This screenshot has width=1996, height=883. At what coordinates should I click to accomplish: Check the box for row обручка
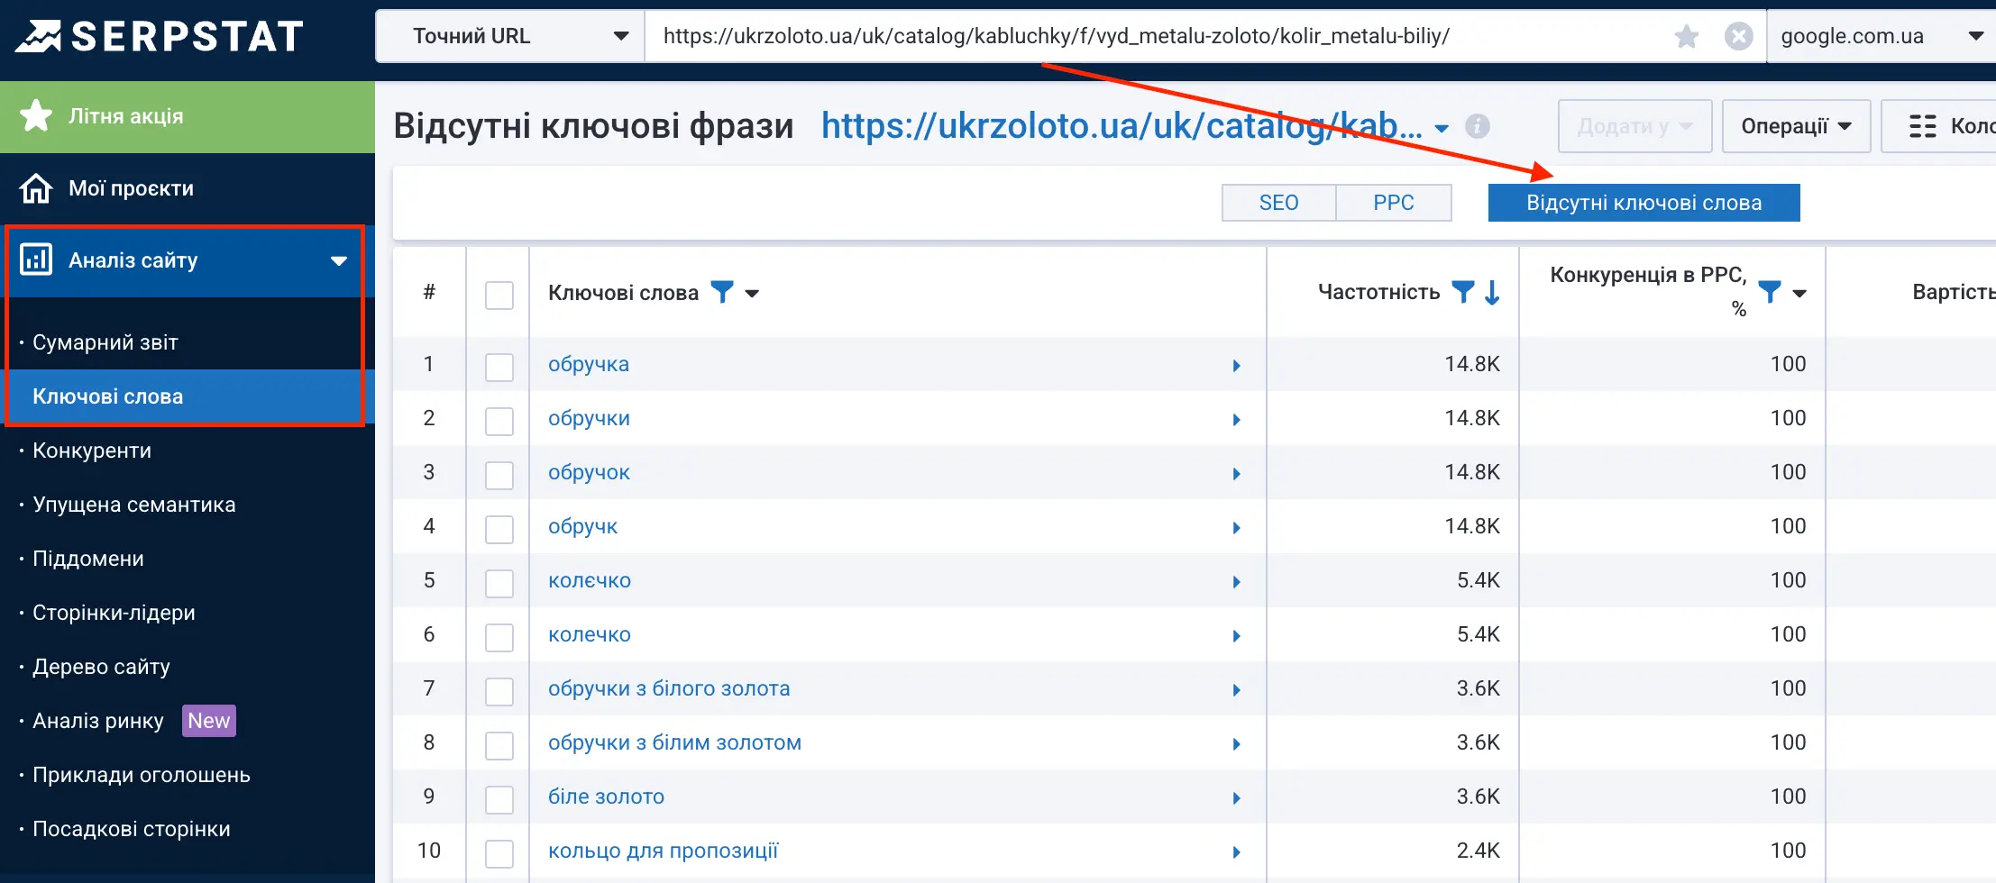point(499,367)
